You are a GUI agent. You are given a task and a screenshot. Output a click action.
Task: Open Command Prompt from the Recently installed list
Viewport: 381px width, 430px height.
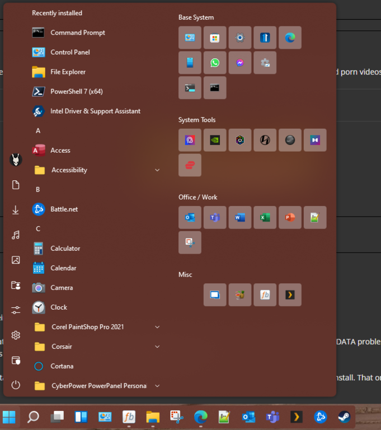pyautogui.click(x=96, y=32)
